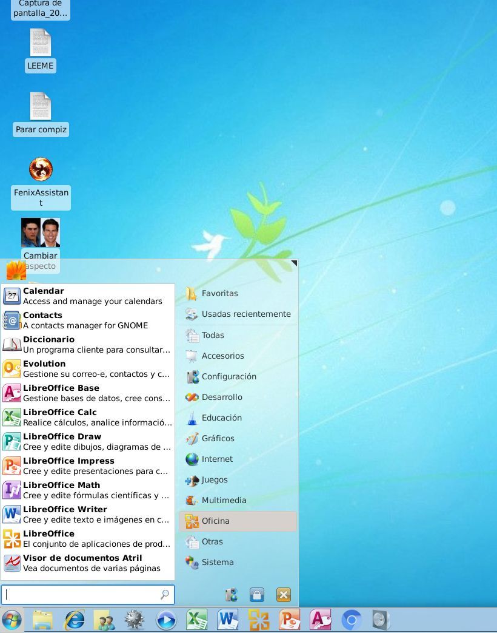Launch the LibreOffice suite entry
Image resolution: width=497 pixels, height=633 pixels.
(x=88, y=538)
